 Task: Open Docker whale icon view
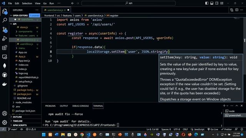pos(5,84)
